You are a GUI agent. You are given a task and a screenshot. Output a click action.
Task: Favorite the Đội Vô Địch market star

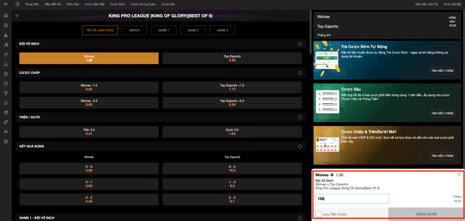coord(300,44)
